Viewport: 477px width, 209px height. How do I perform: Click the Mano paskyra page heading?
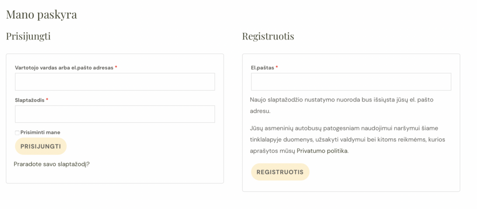coord(41,15)
